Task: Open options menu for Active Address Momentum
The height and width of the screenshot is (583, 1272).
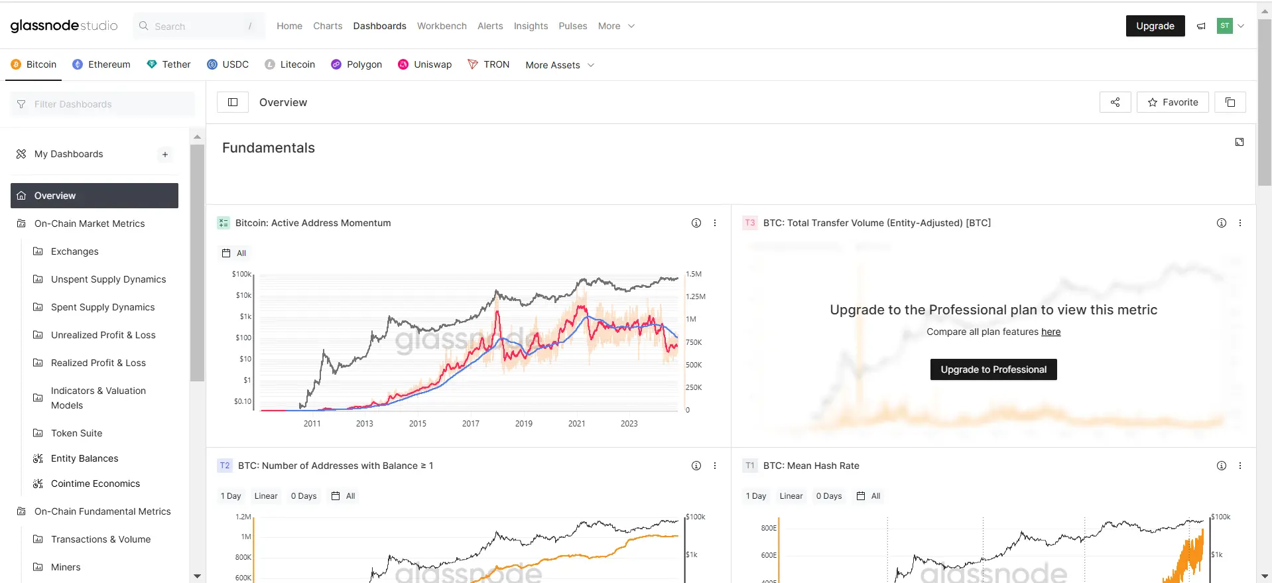Action: click(x=715, y=223)
